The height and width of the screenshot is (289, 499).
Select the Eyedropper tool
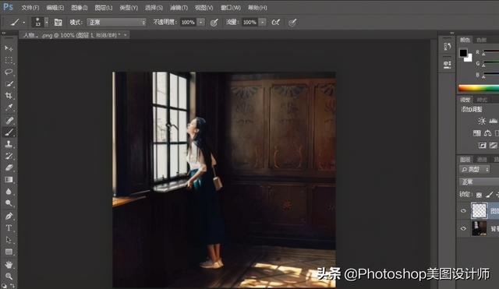point(9,107)
